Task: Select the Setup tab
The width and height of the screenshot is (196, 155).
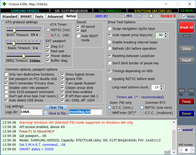Action: [71, 16]
